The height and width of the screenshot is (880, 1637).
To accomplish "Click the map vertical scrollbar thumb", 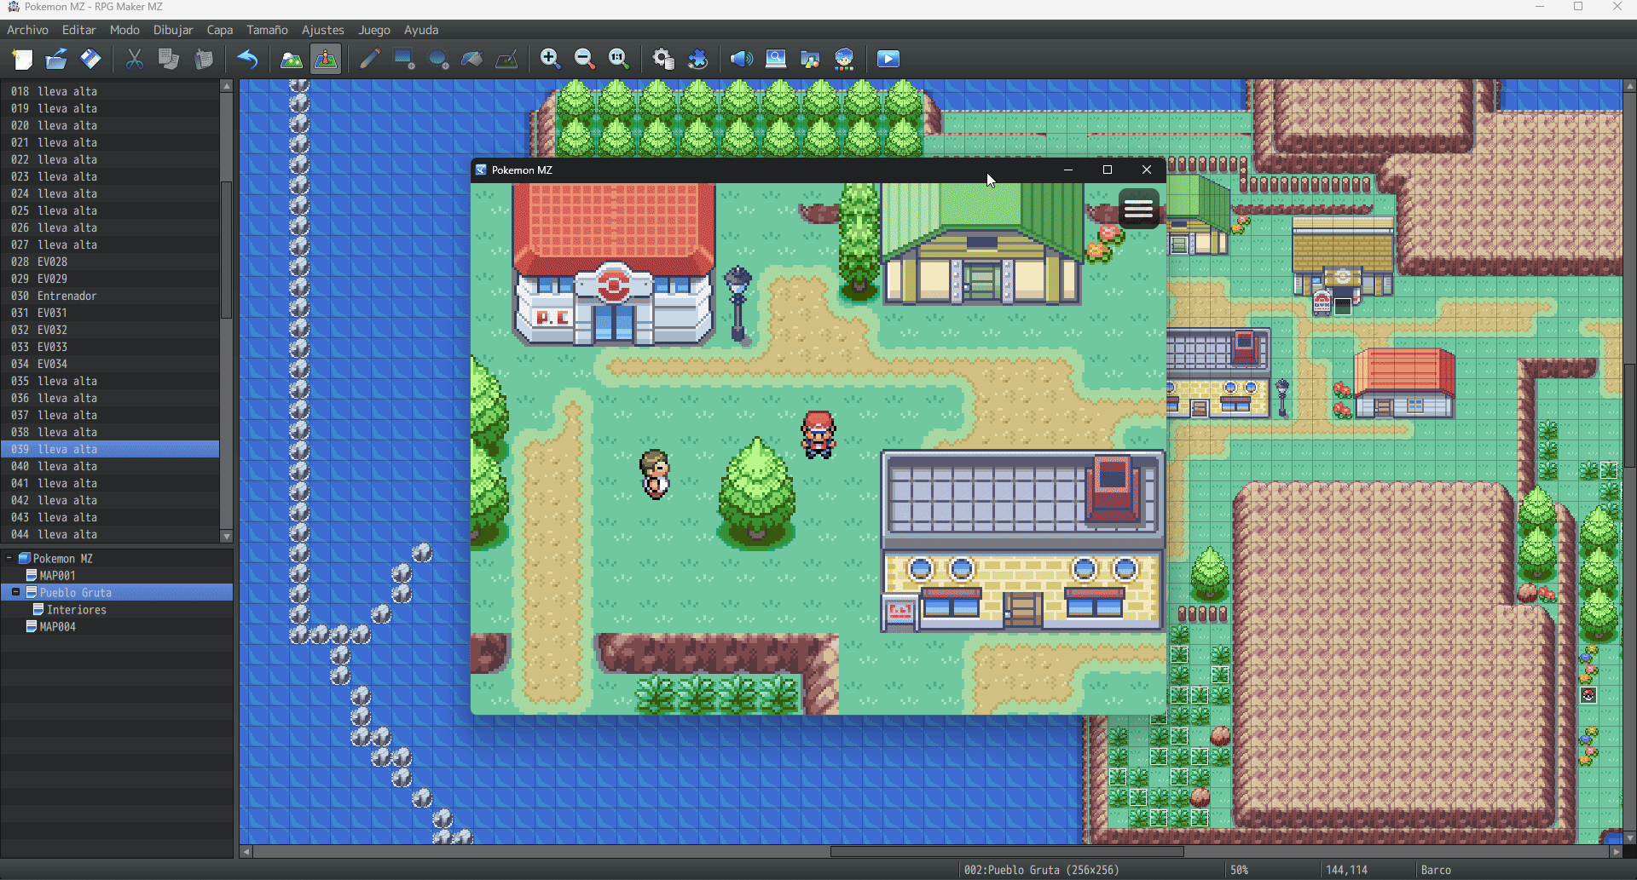I will pos(1629,415).
